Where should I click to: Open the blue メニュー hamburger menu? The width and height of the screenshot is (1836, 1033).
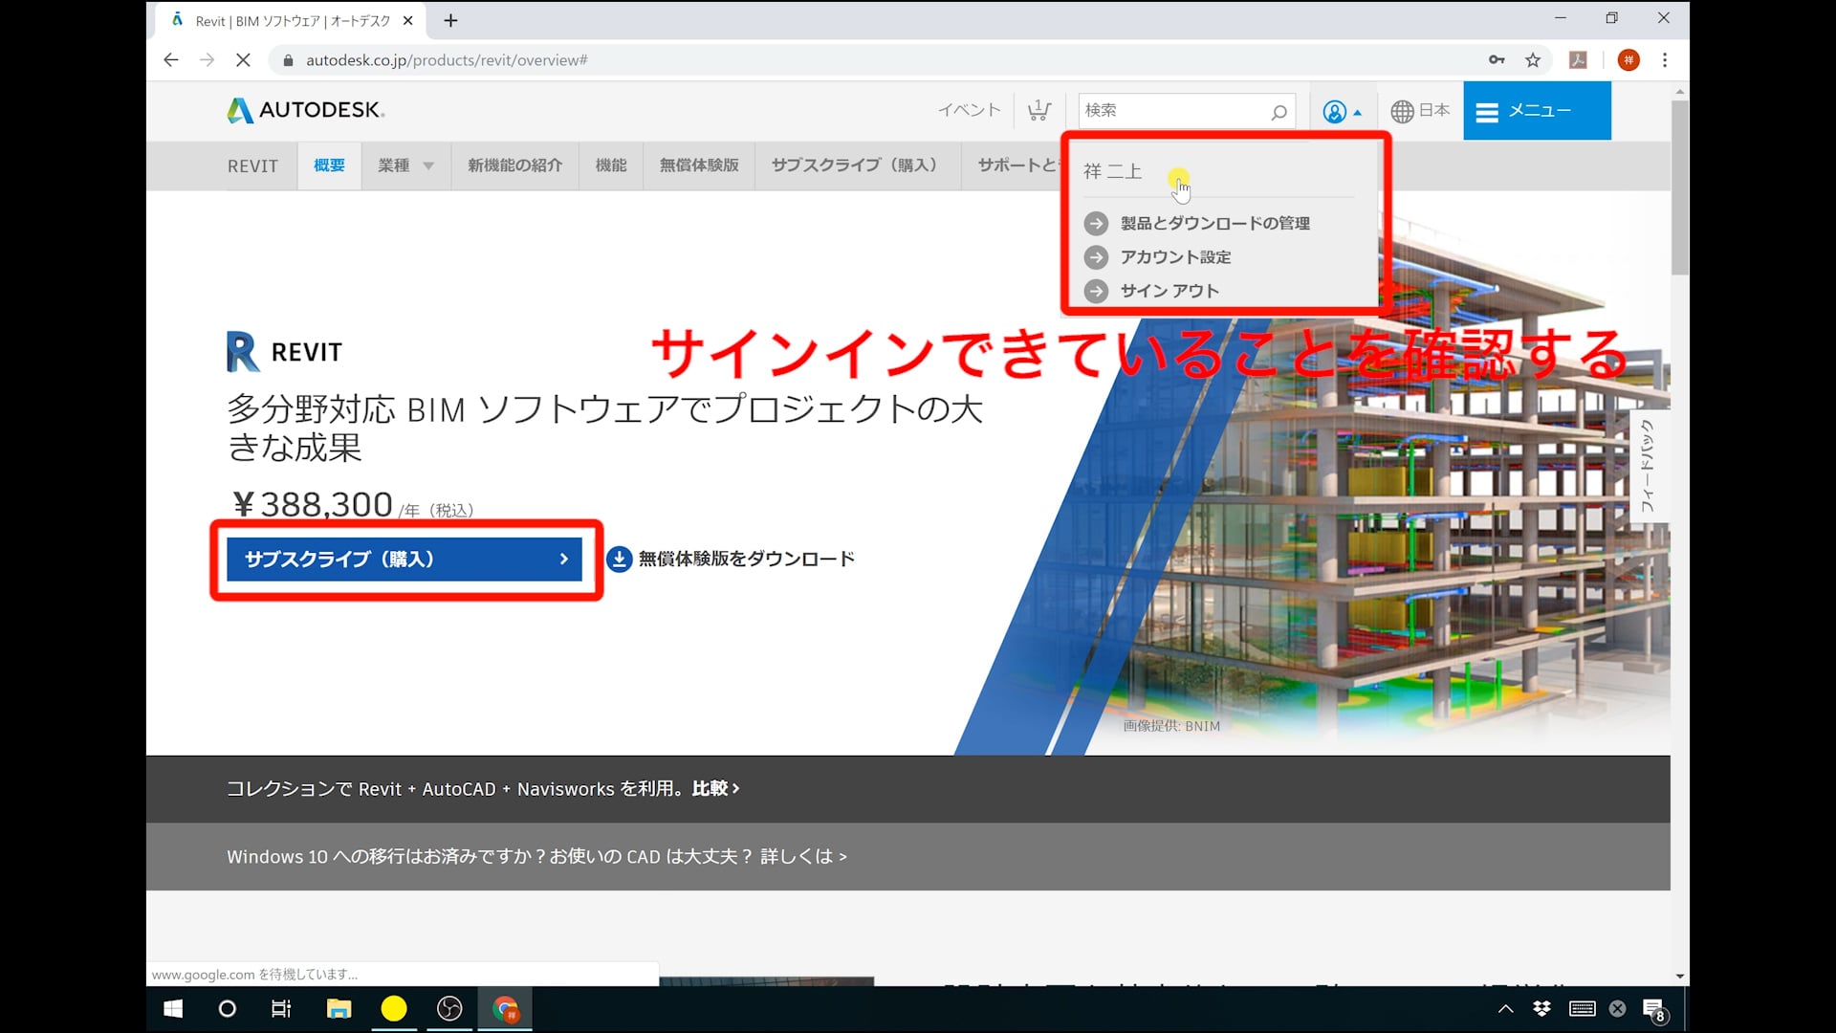tap(1536, 111)
